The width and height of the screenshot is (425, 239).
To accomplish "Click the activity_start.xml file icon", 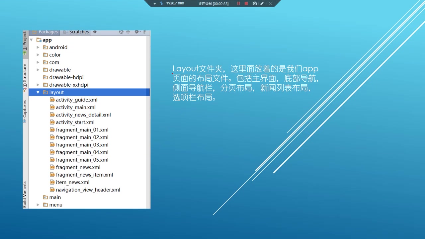I will [x=52, y=122].
